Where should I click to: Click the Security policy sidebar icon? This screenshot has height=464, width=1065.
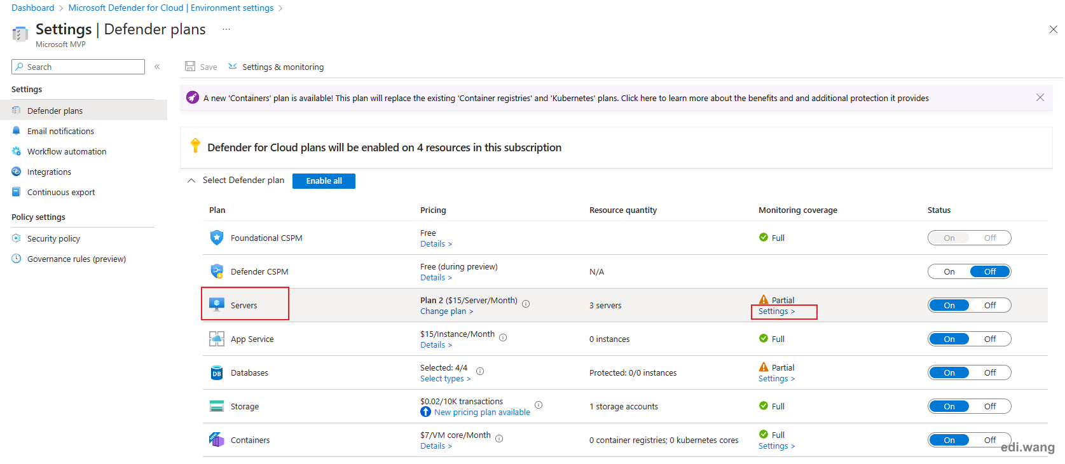pyautogui.click(x=17, y=238)
